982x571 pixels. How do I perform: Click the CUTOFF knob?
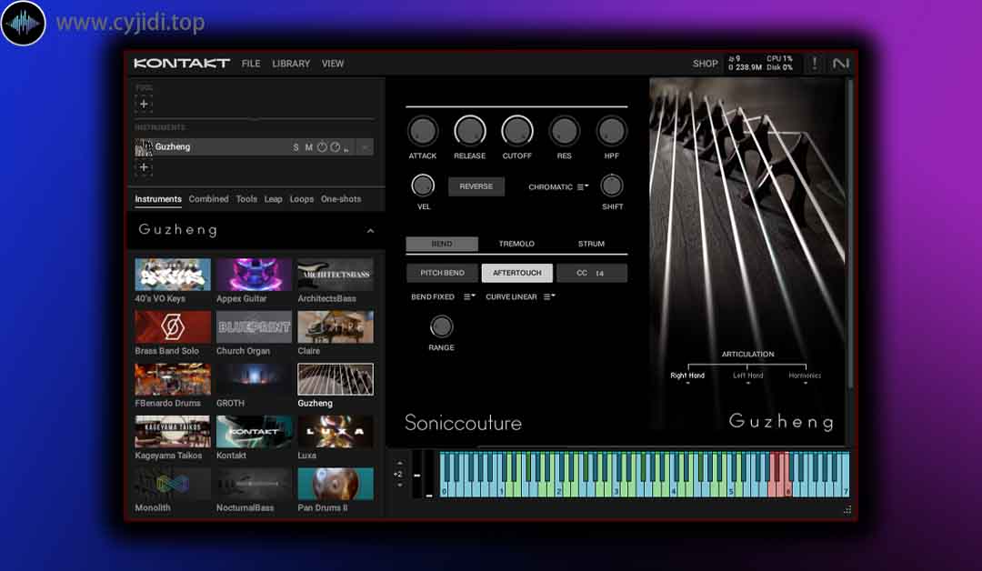click(x=516, y=132)
